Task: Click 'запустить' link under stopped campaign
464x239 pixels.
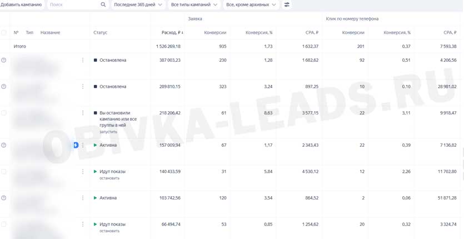Action: tap(108, 132)
